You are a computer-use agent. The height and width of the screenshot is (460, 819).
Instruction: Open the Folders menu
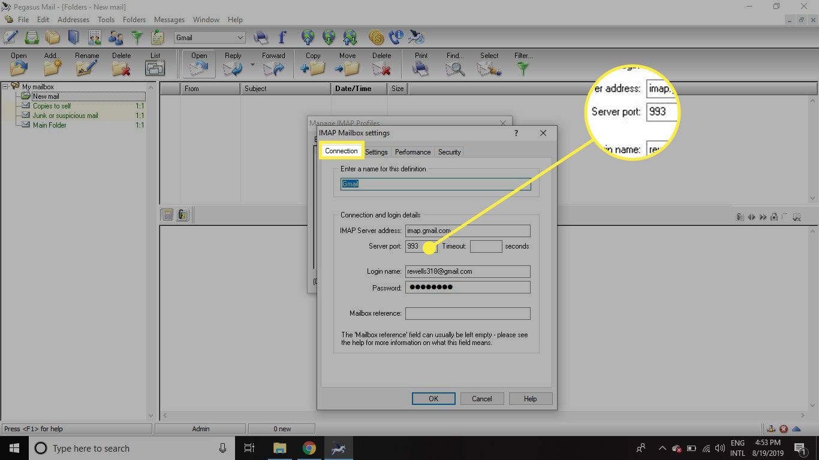134,20
